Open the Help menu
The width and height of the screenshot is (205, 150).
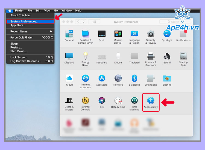(78, 11)
